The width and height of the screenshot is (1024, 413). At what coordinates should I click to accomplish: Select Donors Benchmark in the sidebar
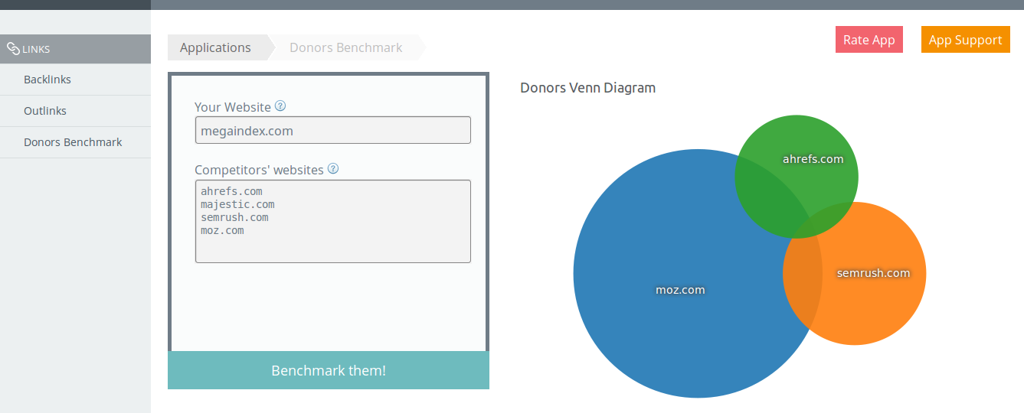75,142
